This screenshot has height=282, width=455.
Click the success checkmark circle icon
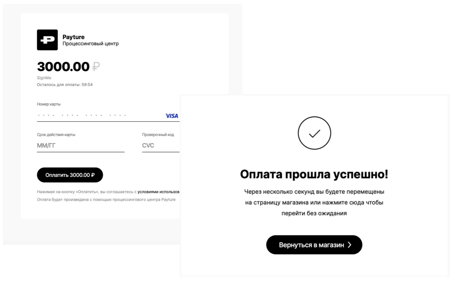[x=314, y=133]
